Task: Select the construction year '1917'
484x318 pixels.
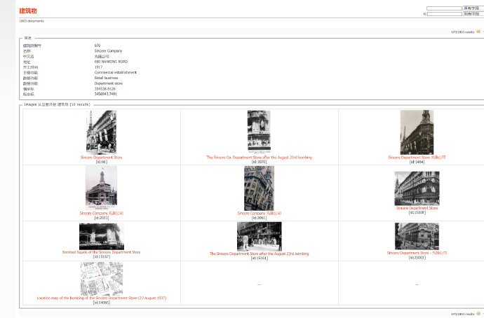Action: click(98, 67)
